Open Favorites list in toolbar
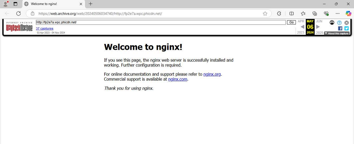Viewport: 354px width, 144px height. (303, 13)
